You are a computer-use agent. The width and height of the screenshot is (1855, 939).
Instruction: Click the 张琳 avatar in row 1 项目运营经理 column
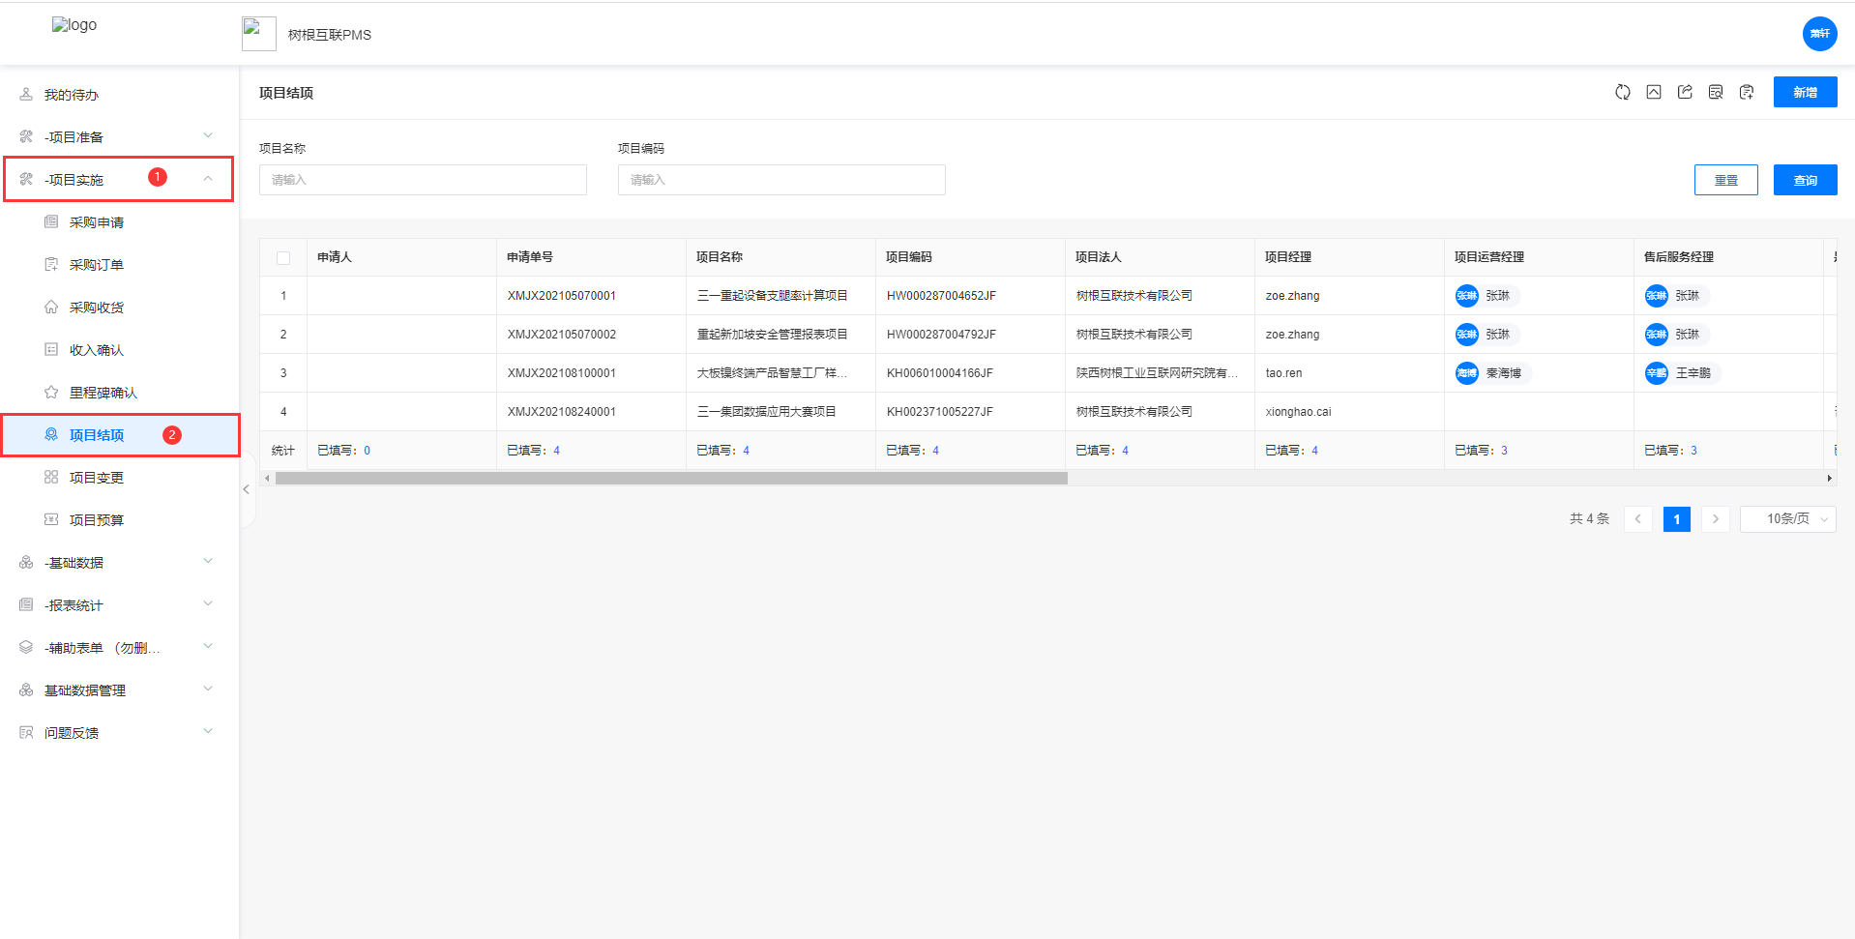[1467, 296]
